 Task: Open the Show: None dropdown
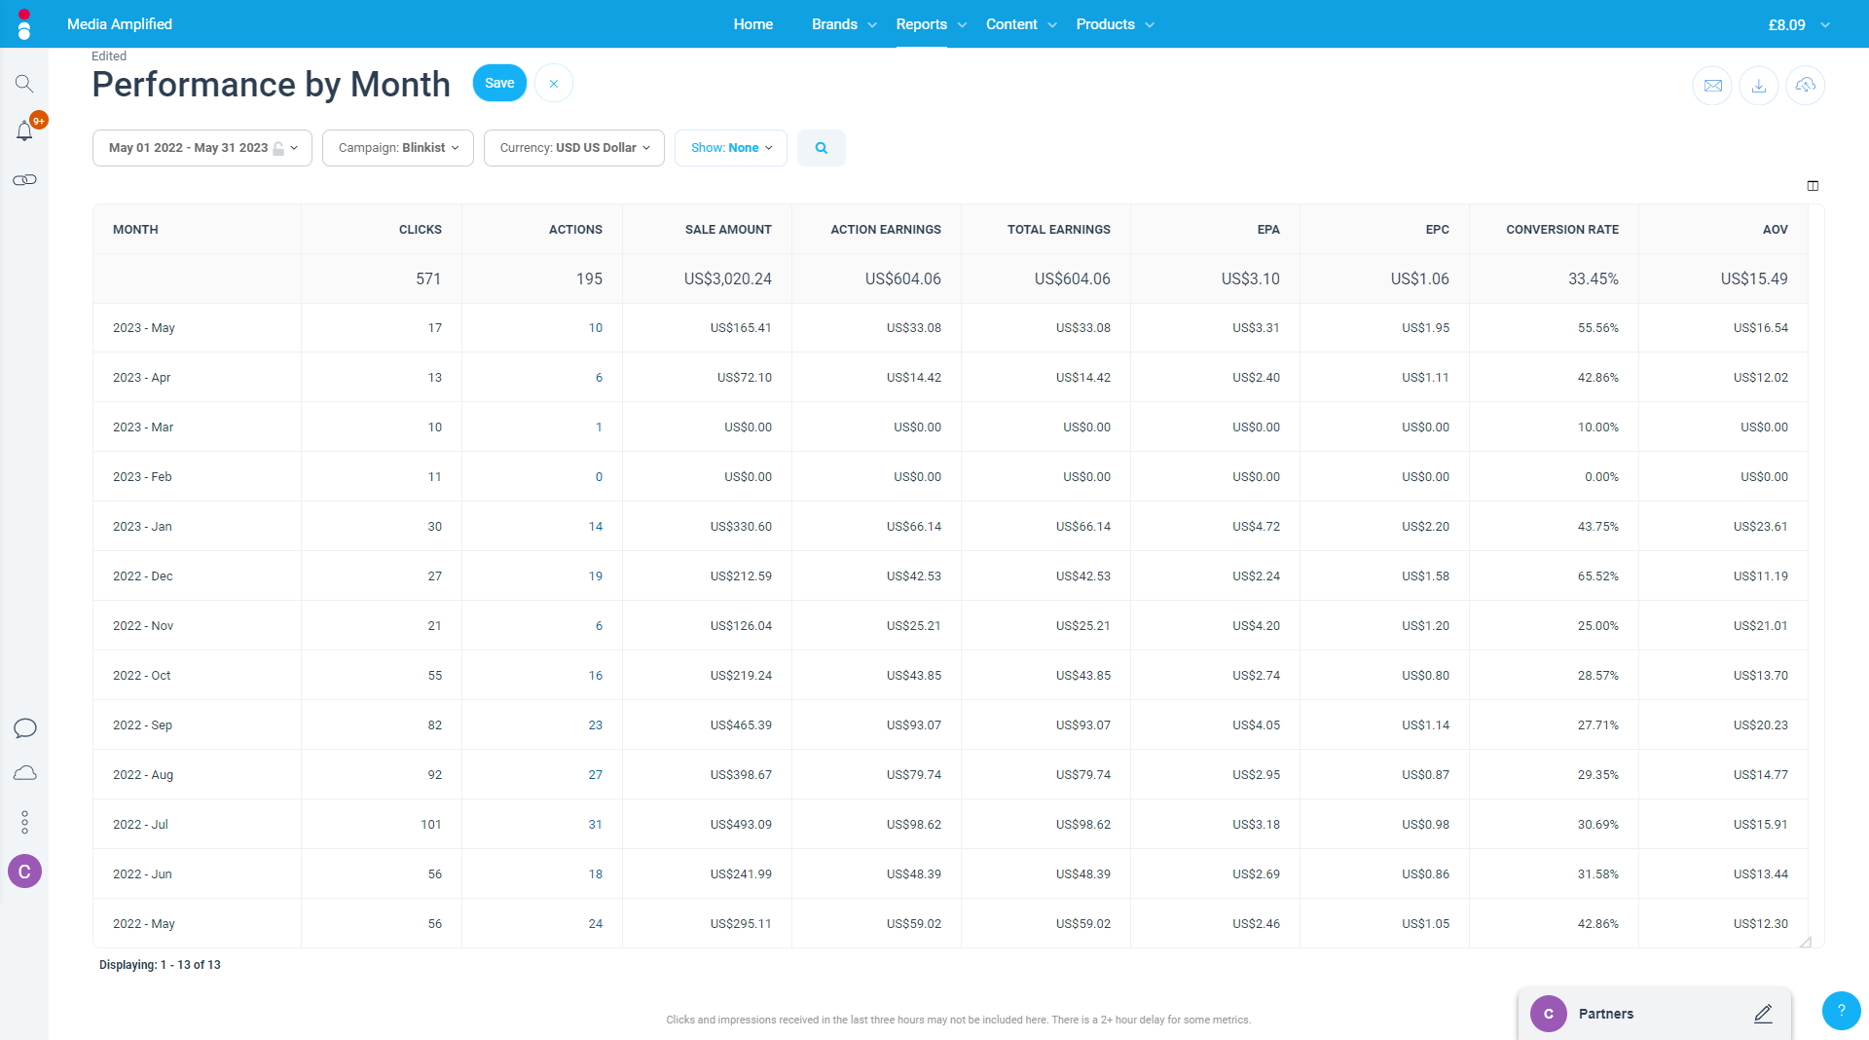[731, 148]
